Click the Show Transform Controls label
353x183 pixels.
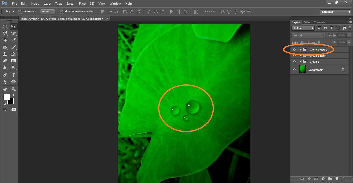[79, 12]
